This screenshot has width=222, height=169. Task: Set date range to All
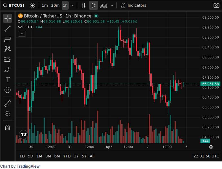pyautogui.click(x=92, y=156)
